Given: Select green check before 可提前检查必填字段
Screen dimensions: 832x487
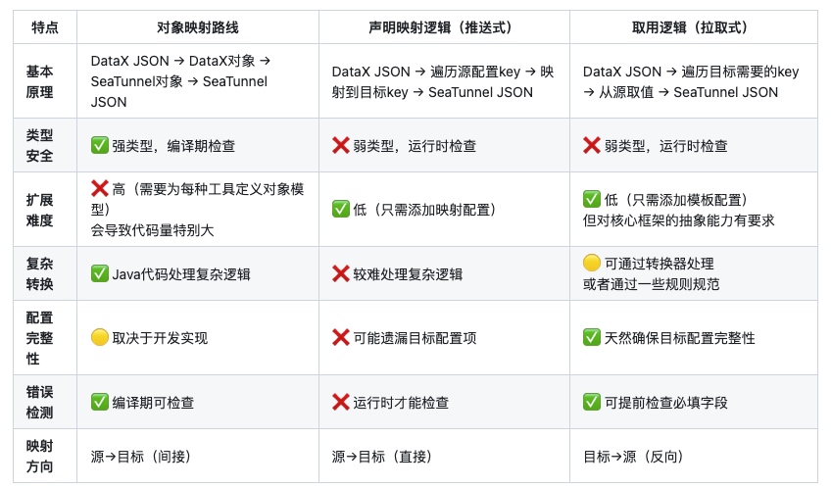Looking at the screenshot, I should pyautogui.click(x=592, y=402).
